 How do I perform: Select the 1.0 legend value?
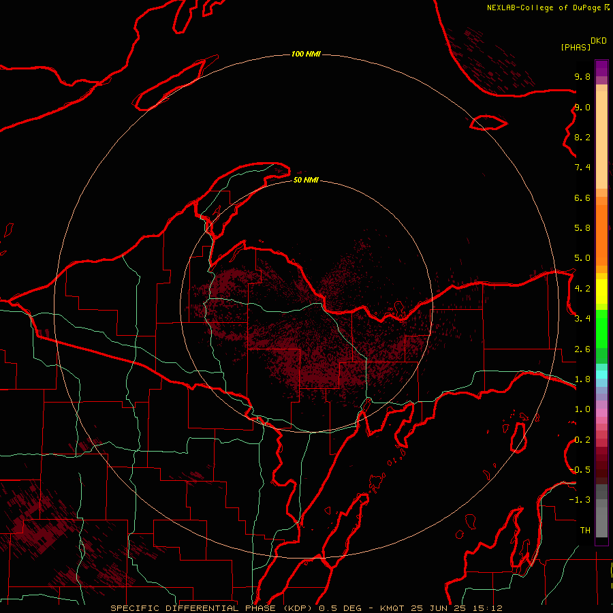(582, 409)
